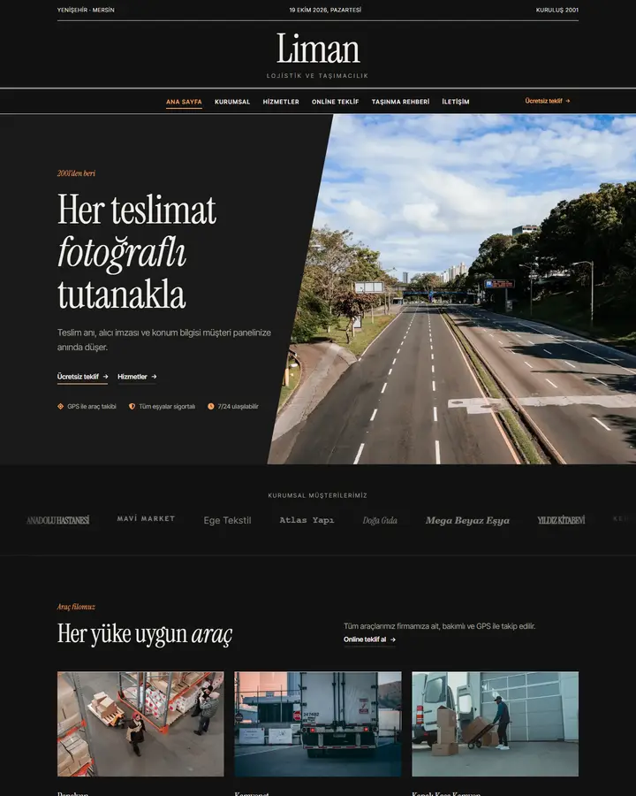The width and height of the screenshot is (636, 796).
Task: Click Online teklif al link
Action: point(369,639)
